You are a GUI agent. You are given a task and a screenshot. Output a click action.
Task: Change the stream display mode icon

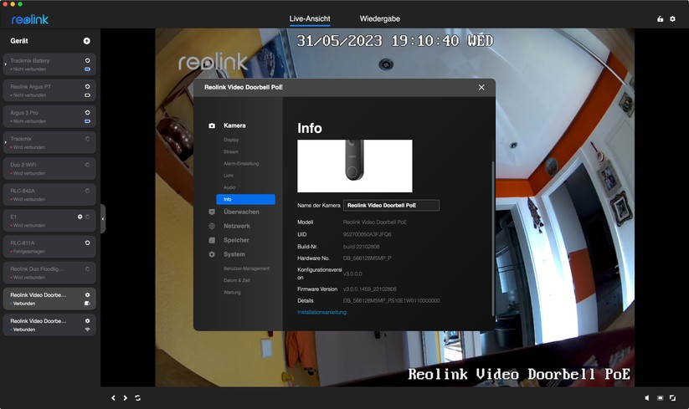tap(660, 397)
